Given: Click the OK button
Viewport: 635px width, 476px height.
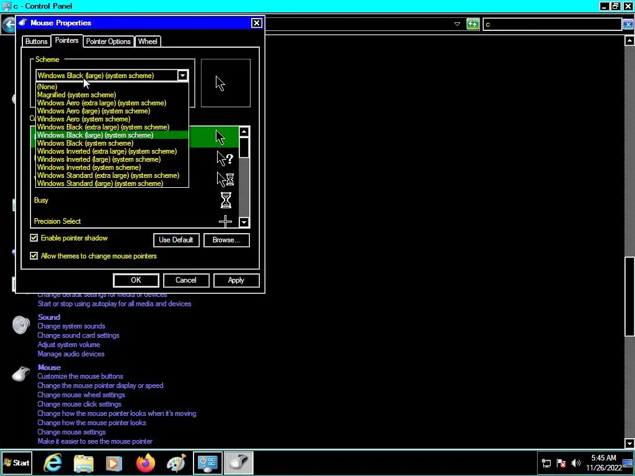Looking at the screenshot, I should (136, 280).
